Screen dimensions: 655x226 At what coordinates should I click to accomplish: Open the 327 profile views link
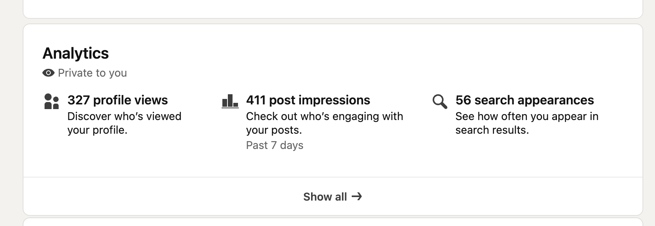coord(118,100)
